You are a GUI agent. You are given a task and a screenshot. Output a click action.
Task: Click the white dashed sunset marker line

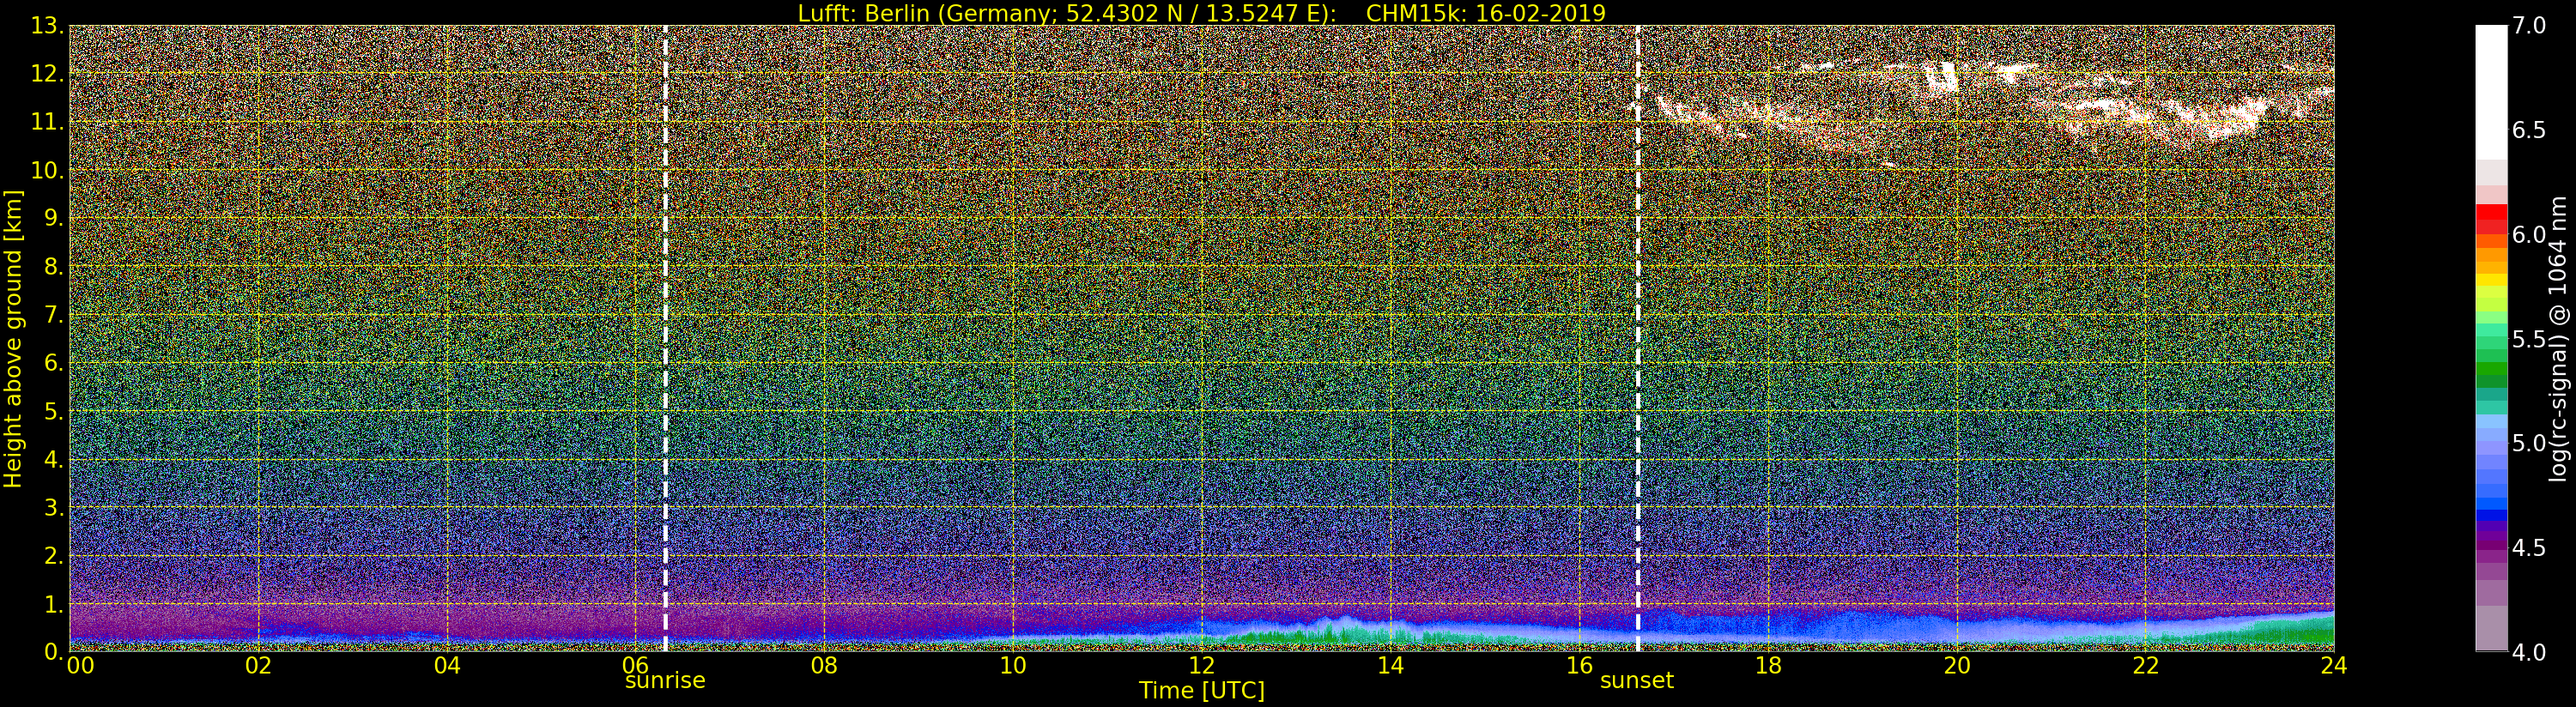coord(1638,338)
